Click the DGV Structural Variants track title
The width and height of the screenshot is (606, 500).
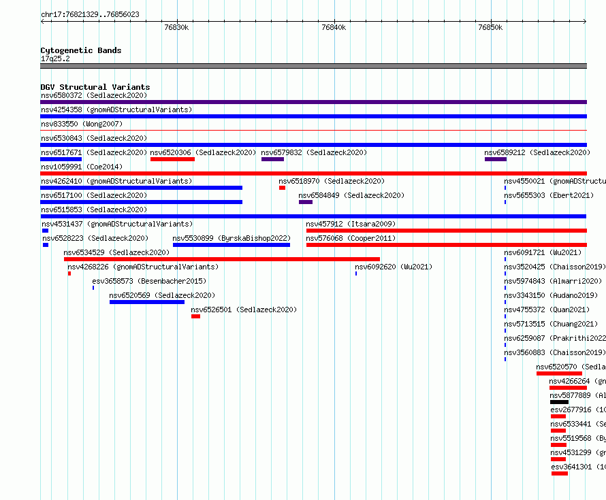coord(95,87)
